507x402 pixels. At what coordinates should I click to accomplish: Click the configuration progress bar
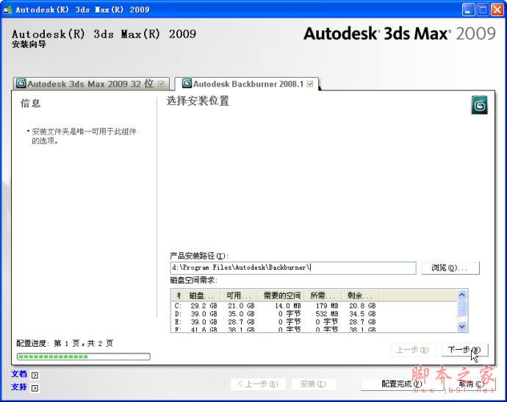[84, 356]
